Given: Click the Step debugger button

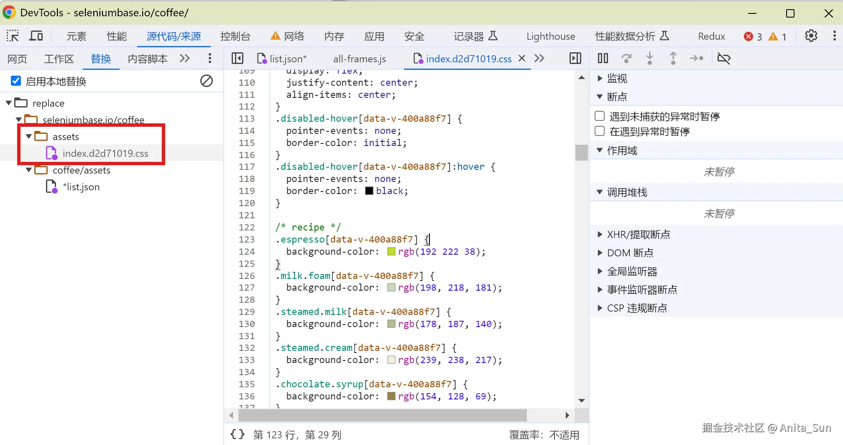Looking at the screenshot, I should click(697, 58).
